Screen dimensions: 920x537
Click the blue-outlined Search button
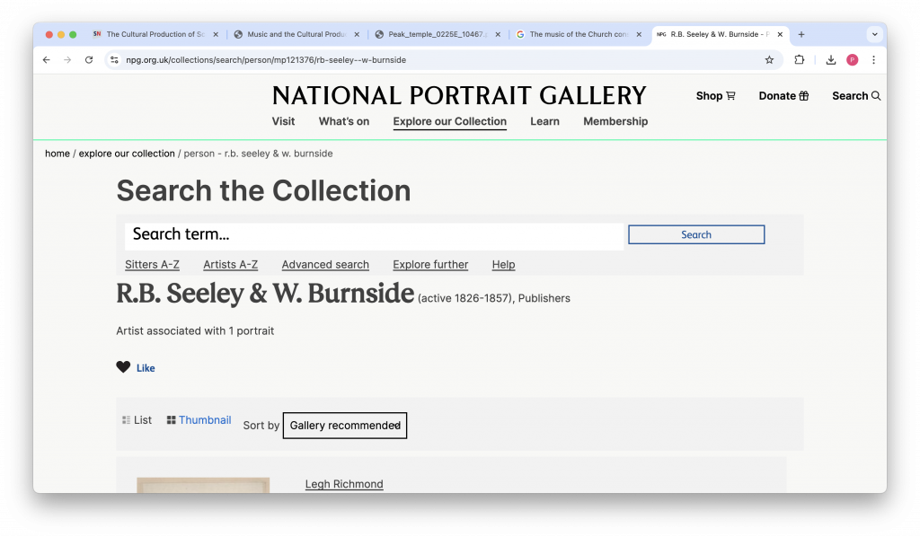pos(696,234)
